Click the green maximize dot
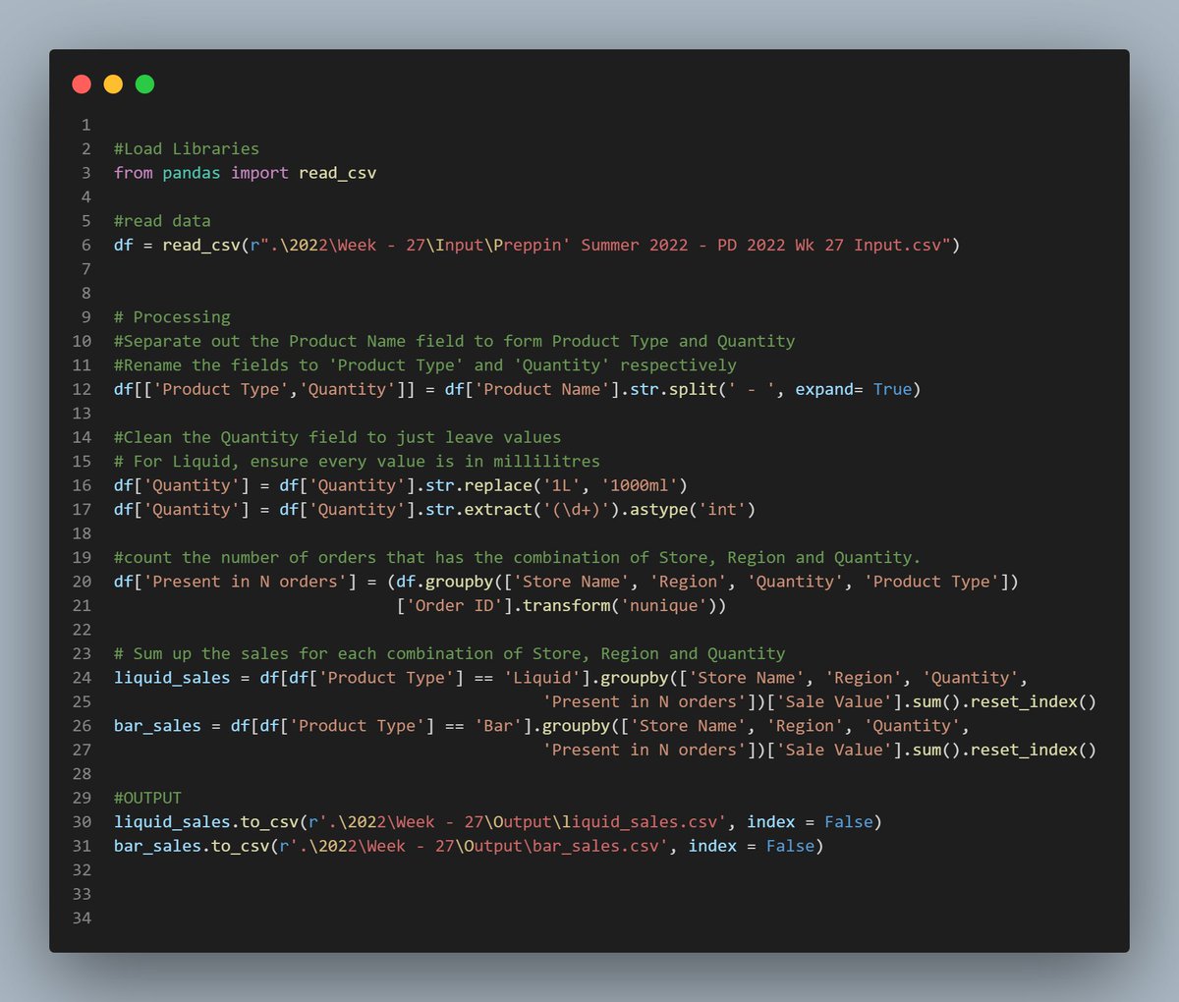 pyautogui.click(x=144, y=84)
